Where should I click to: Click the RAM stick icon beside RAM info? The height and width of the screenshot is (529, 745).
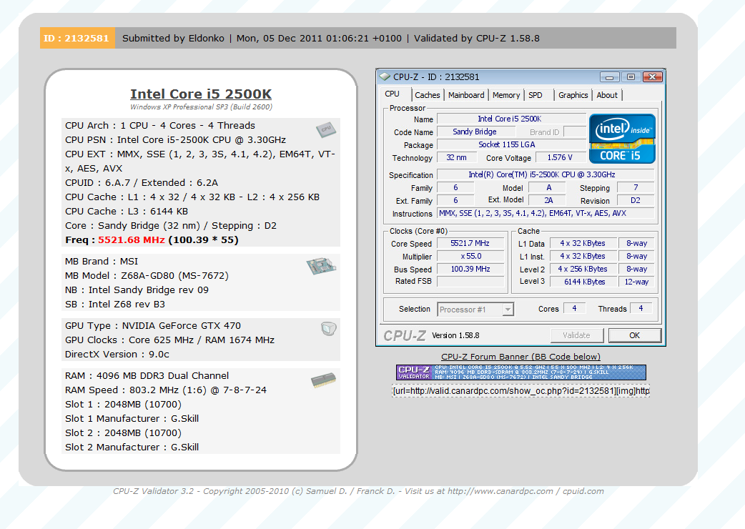click(x=324, y=380)
